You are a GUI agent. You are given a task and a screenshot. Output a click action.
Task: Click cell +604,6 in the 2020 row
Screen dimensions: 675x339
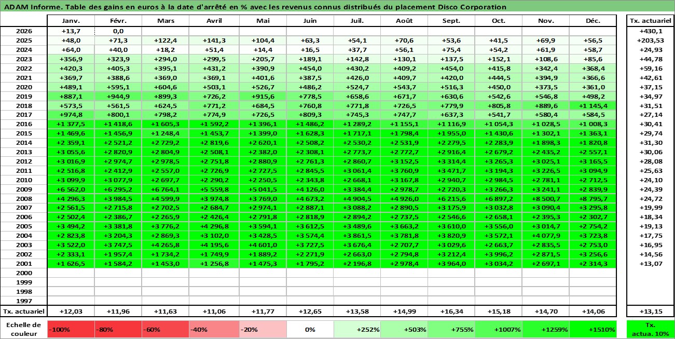[165, 87]
